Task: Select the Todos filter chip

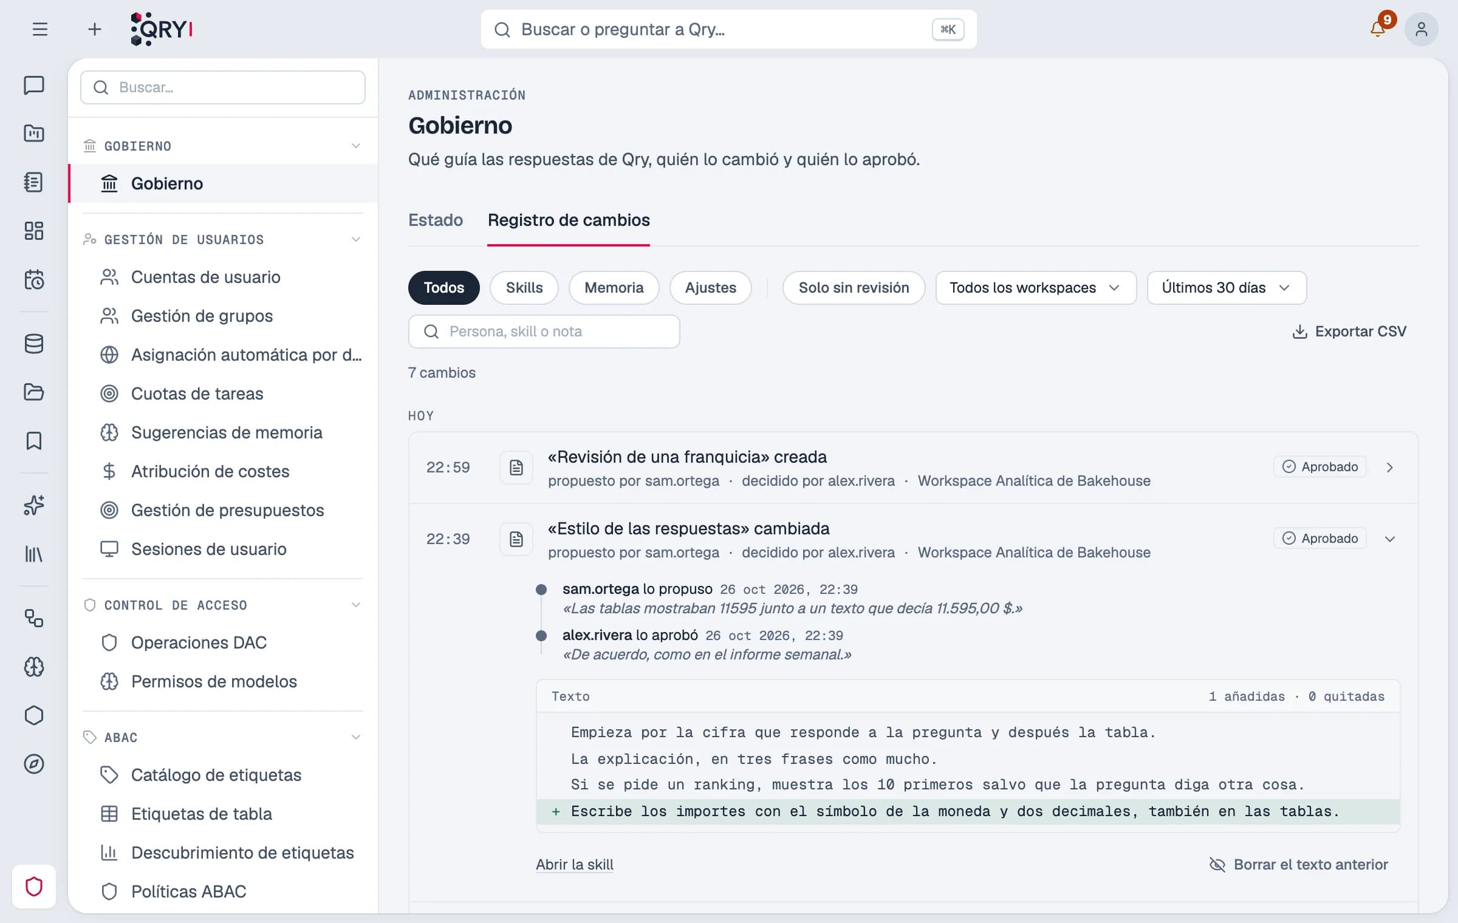Action: pyautogui.click(x=443, y=288)
